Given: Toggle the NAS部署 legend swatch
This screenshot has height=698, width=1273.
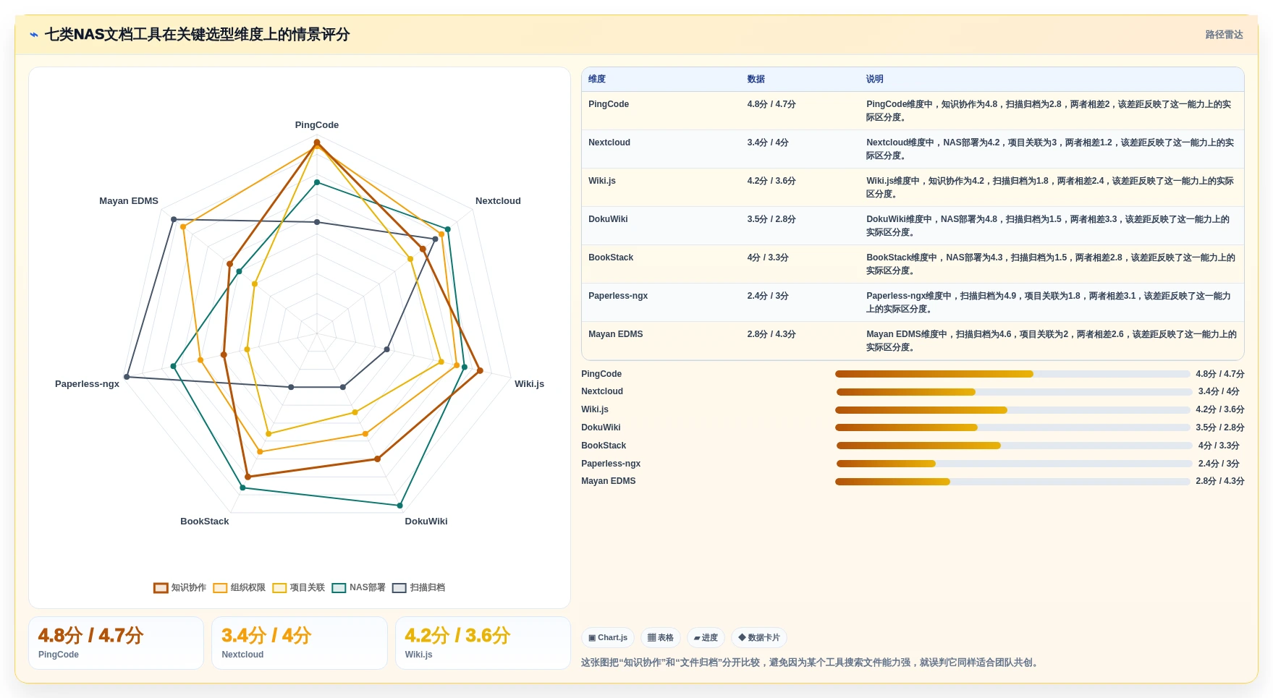Looking at the screenshot, I should coord(339,587).
